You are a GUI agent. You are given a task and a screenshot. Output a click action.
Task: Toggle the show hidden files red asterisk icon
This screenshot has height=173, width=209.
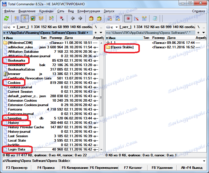click(x=128, y=18)
